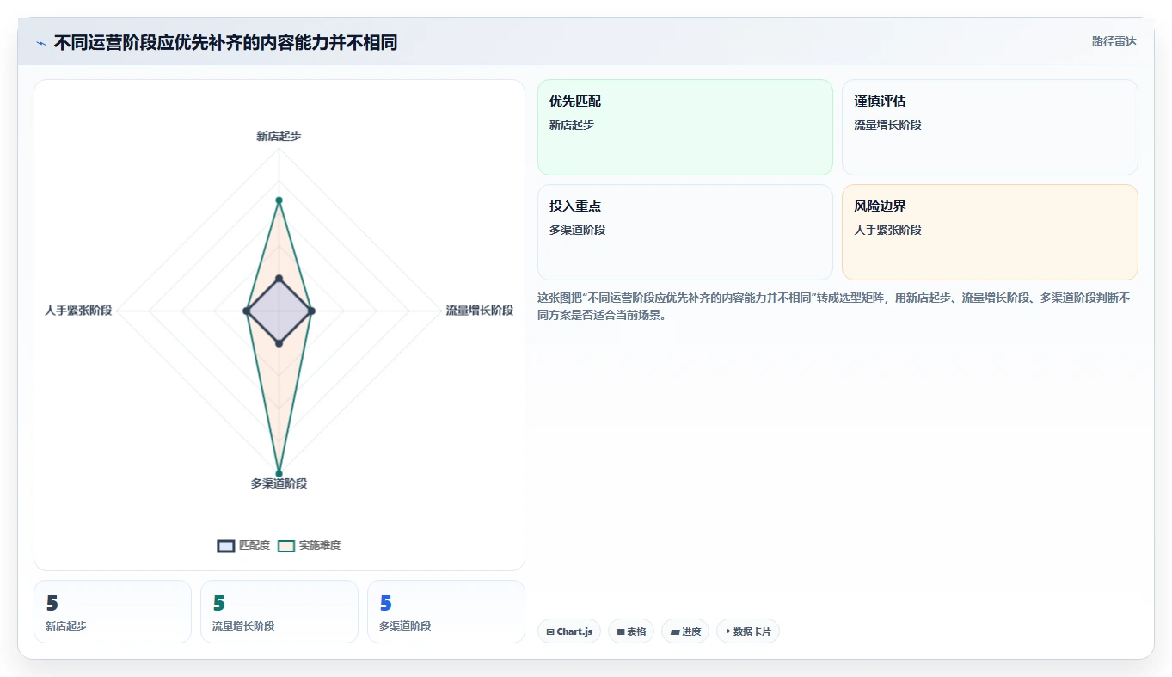Select the 表格 tag
The height and width of the screenshot is (677, 1172).
(631, 631)
